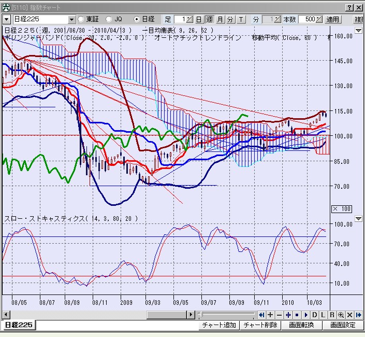
Task: Open the small dropdown left of index box
Action: point(7,20)
